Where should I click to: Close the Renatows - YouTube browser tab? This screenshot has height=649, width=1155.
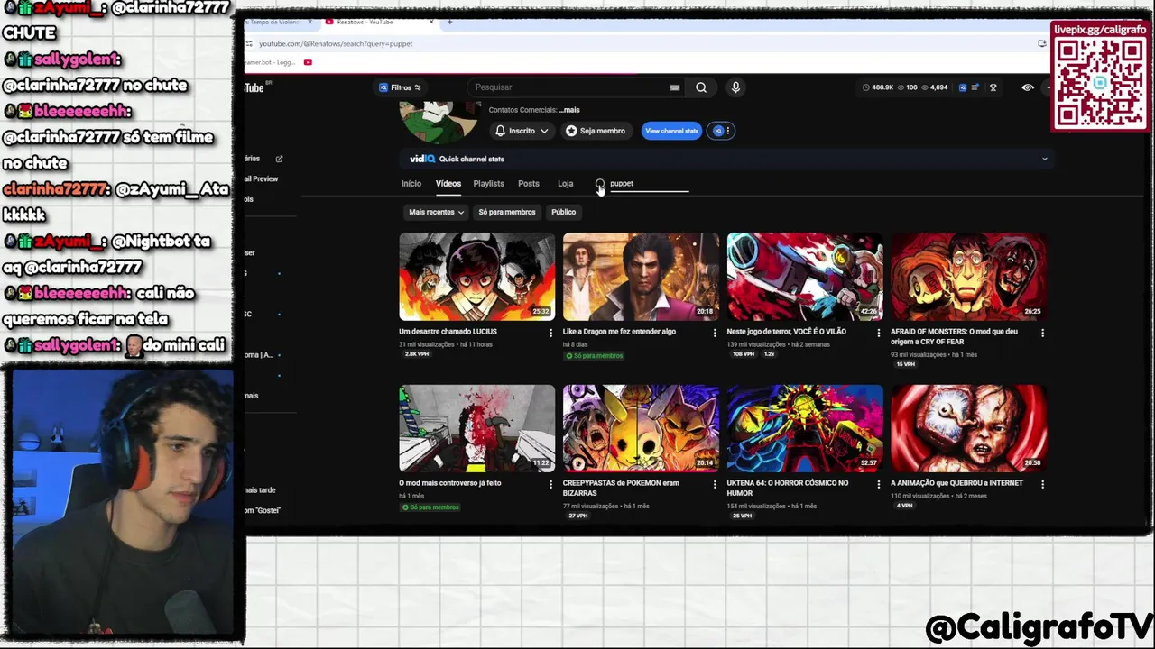pyautogui.click(x=431, y=22)
